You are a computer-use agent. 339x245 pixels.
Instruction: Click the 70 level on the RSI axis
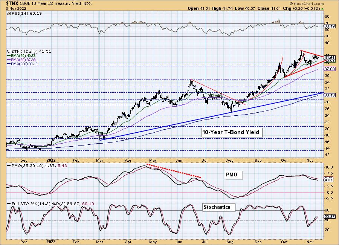[x=327, y=23]
